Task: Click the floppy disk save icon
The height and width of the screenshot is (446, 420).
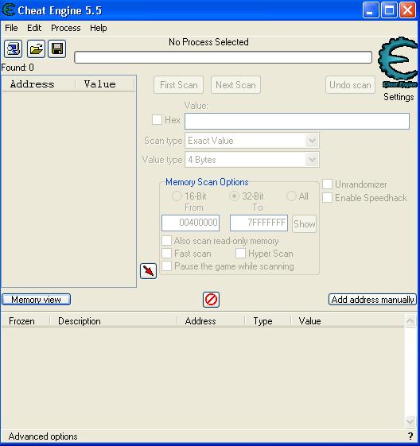Action: 57,49
